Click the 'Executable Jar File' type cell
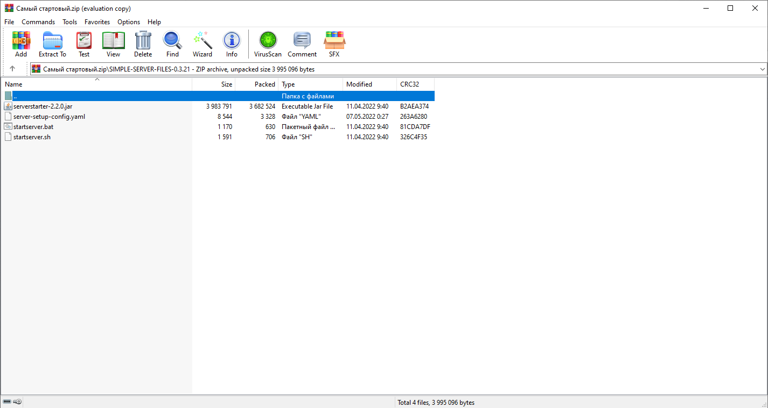This screenshot has height=408, width=768. point(308,106)
